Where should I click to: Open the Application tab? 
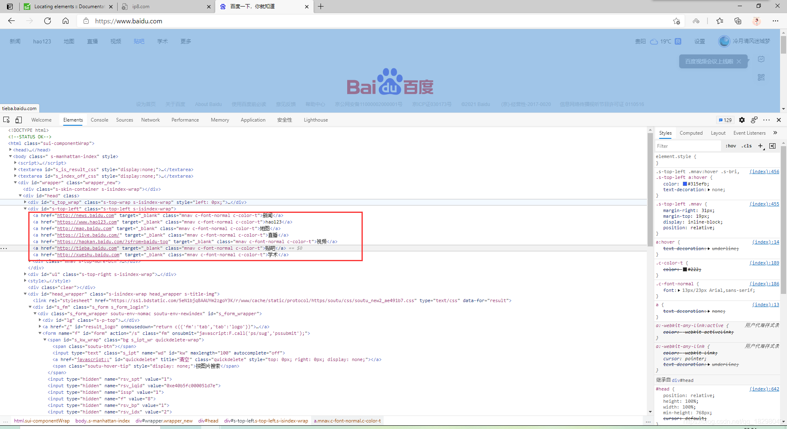tap(253, 120)
